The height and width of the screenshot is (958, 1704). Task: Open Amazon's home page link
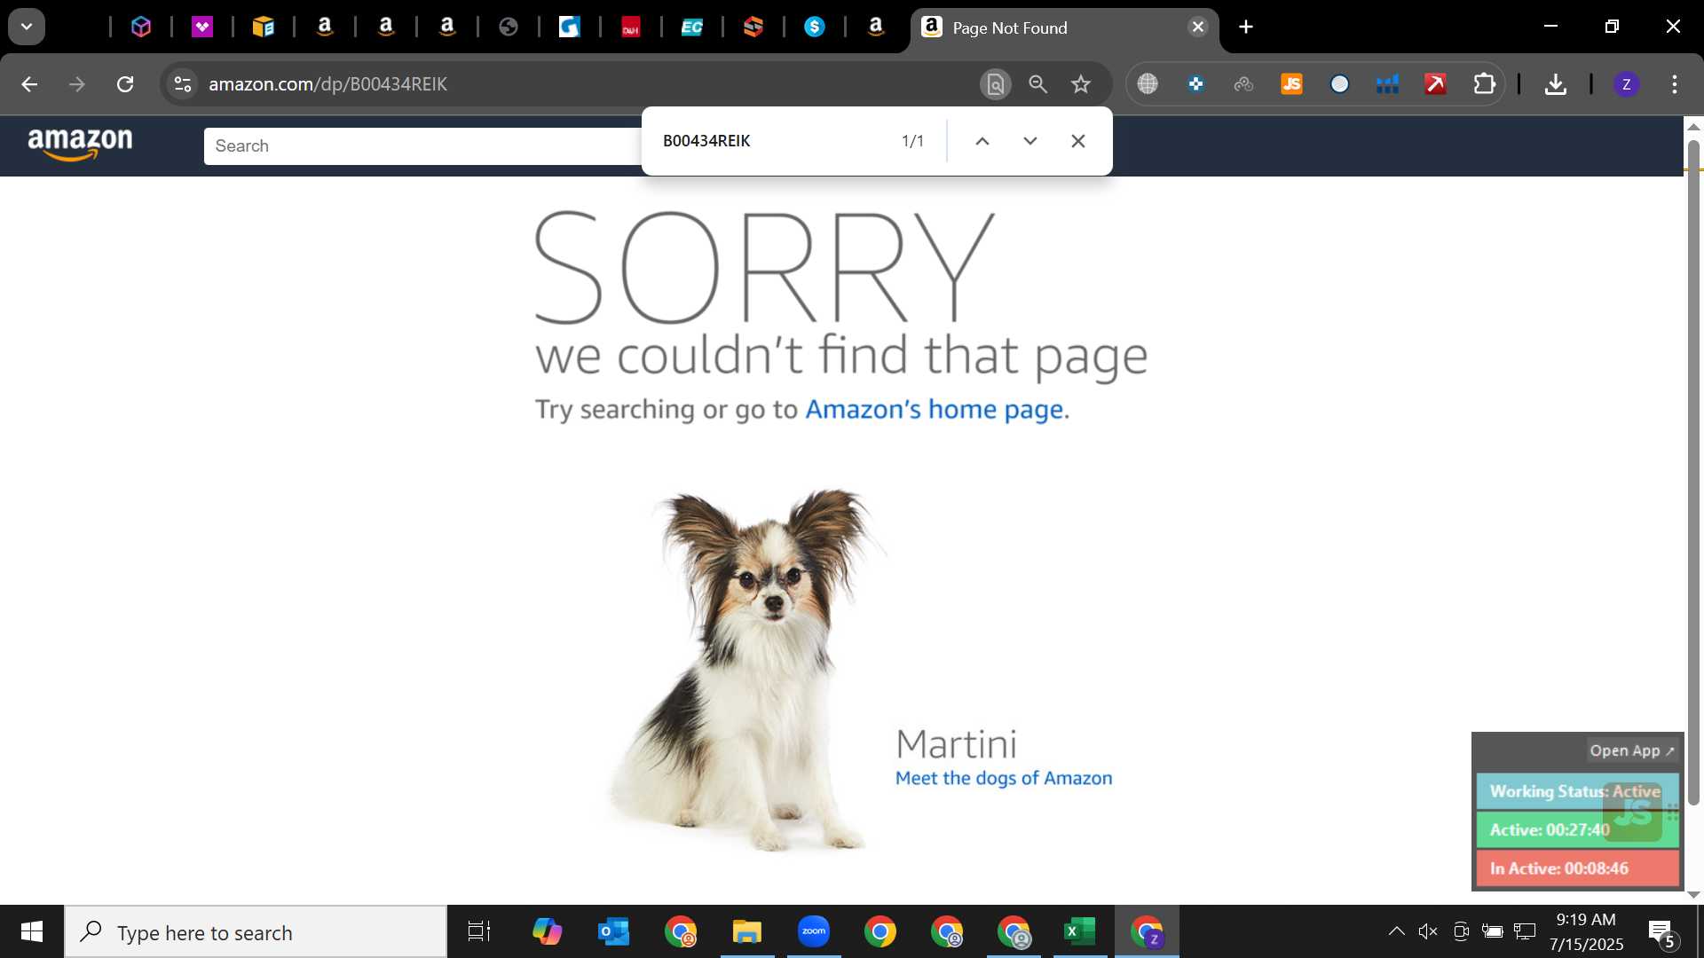[x=934, y=410]
